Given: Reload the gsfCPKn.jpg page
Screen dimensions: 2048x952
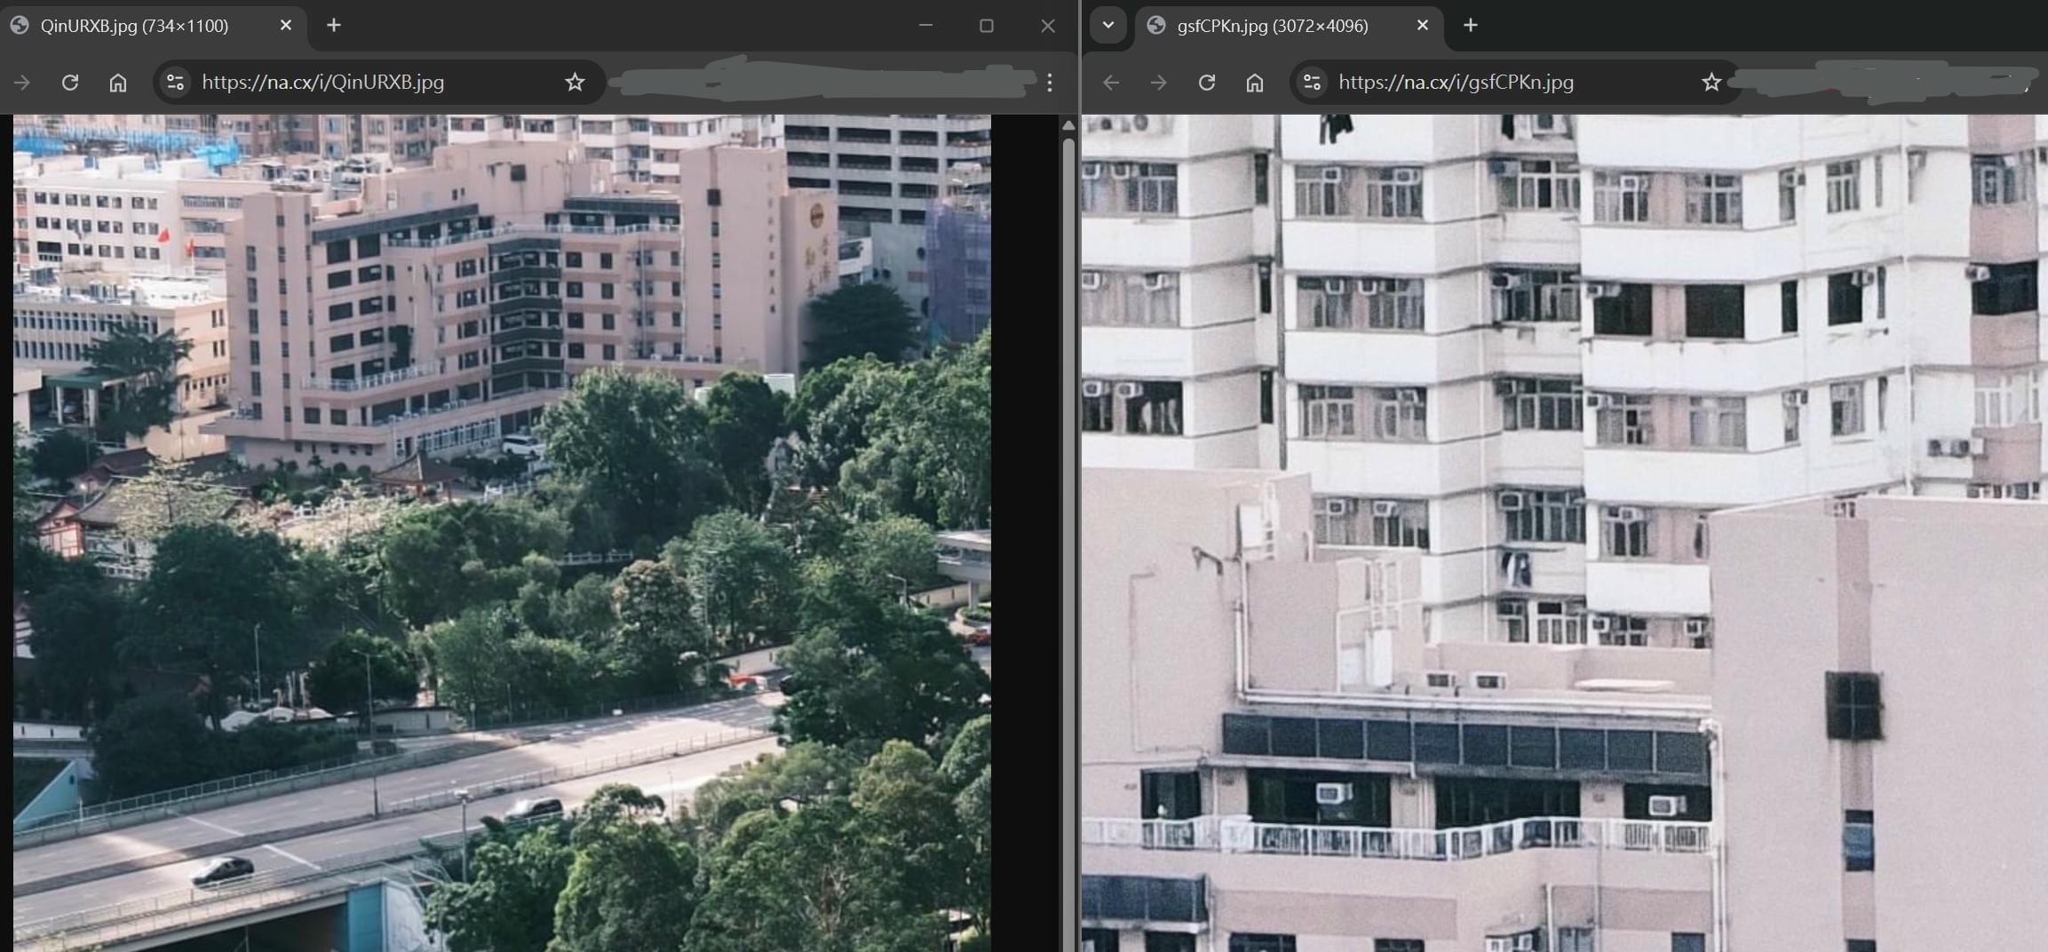Looking at the screenshot, I should [1207, 83].
